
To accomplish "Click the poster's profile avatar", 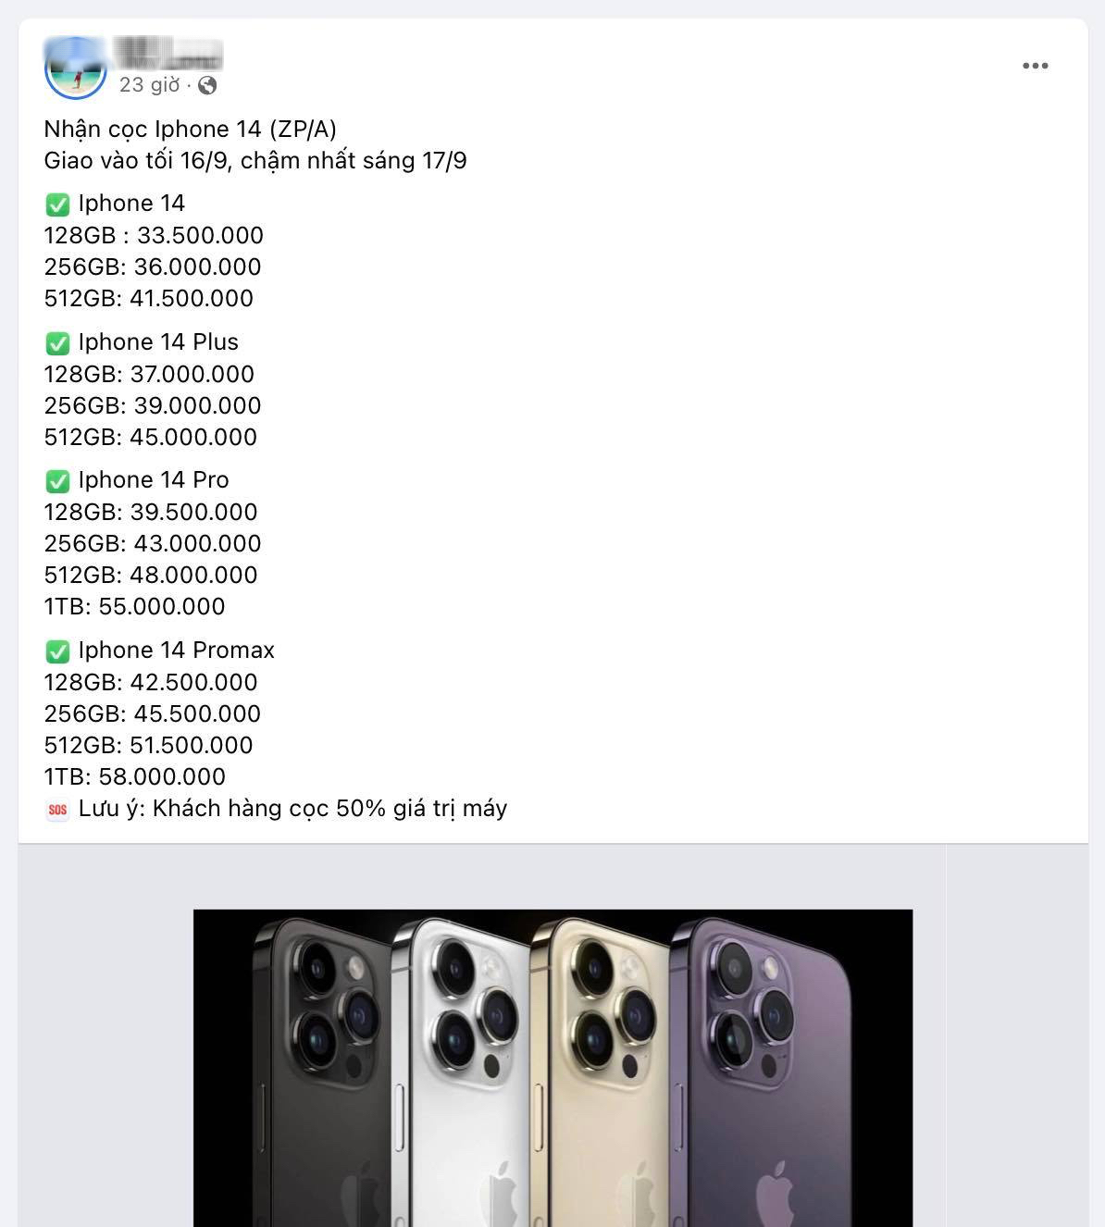I will pos(75,68).
